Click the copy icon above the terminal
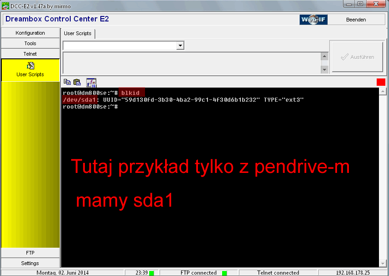 pyautogui.click(x=67, y=82)
